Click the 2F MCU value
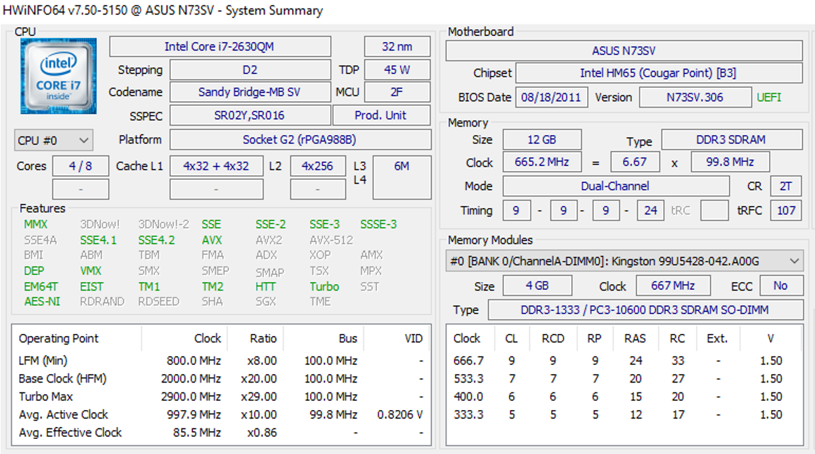Screen dimensions: 815x454 397,93
